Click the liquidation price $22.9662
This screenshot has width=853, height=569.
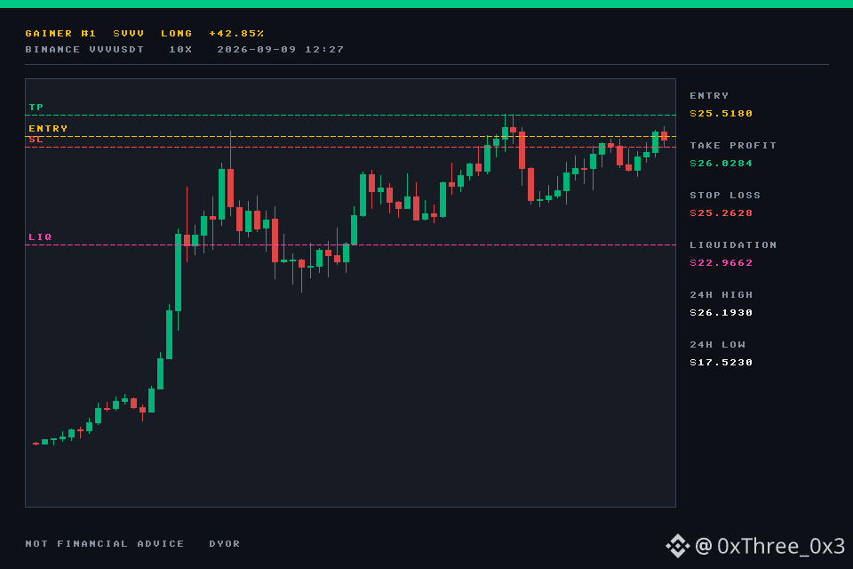pyautogui.click(x=721, y=263)
